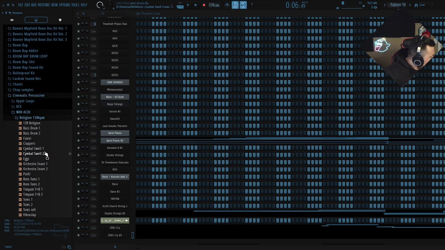Open the KICK channel button

coord(115,46)
